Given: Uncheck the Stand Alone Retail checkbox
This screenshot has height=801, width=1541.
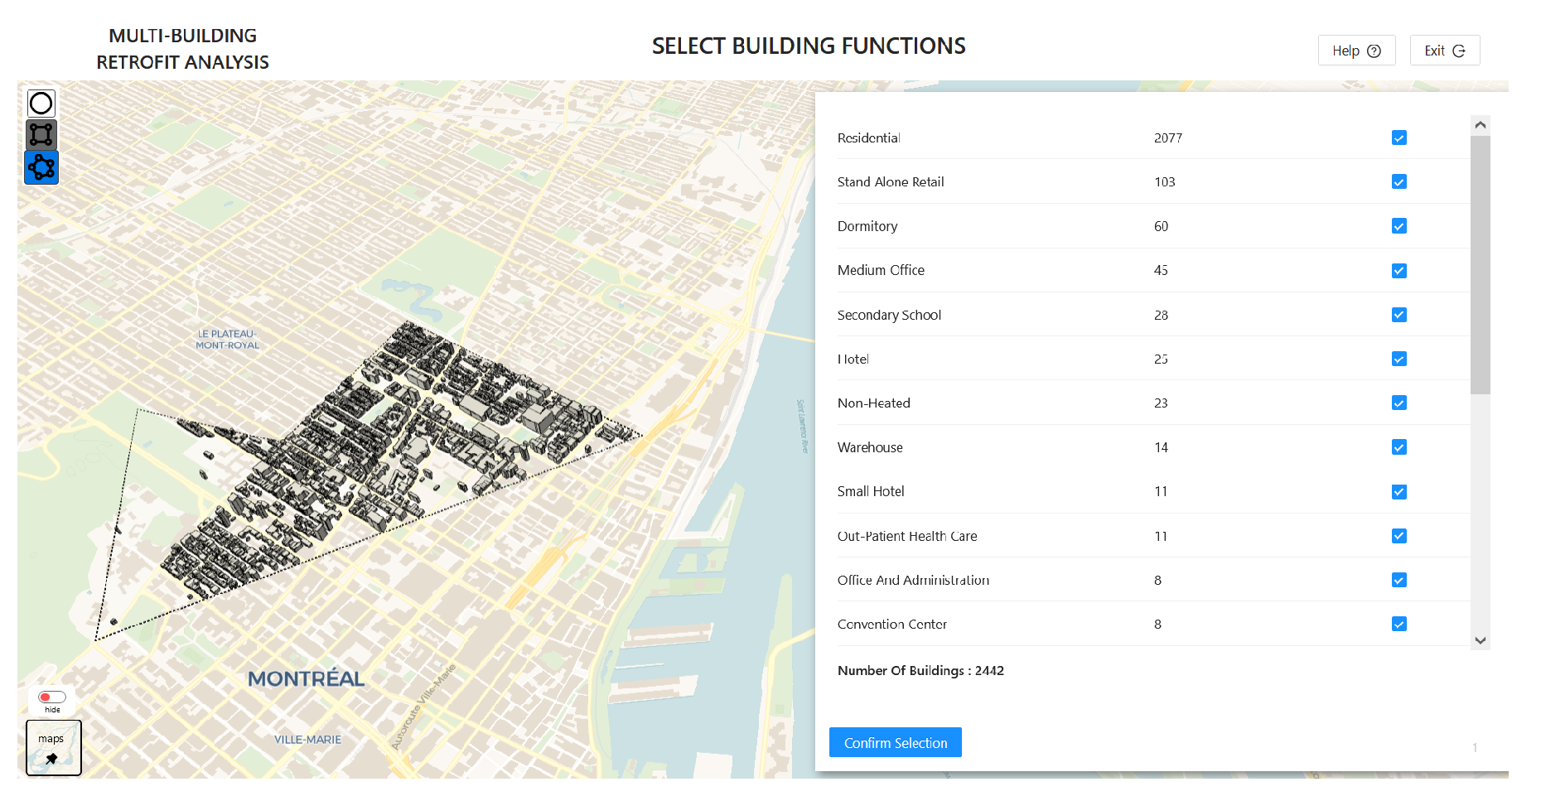Looking at the screenshot, I should coord(1398,181).
